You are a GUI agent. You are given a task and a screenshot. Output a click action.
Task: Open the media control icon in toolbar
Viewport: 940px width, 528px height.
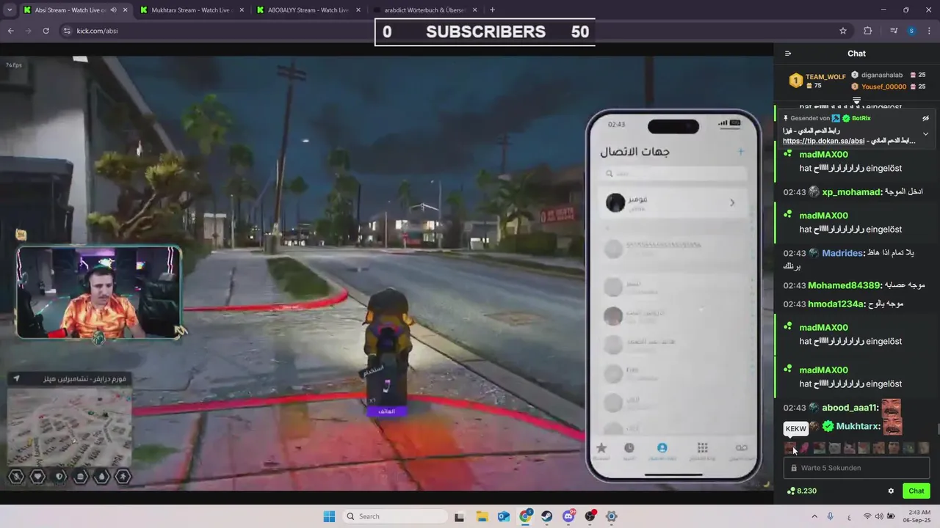tap(894, 31)
